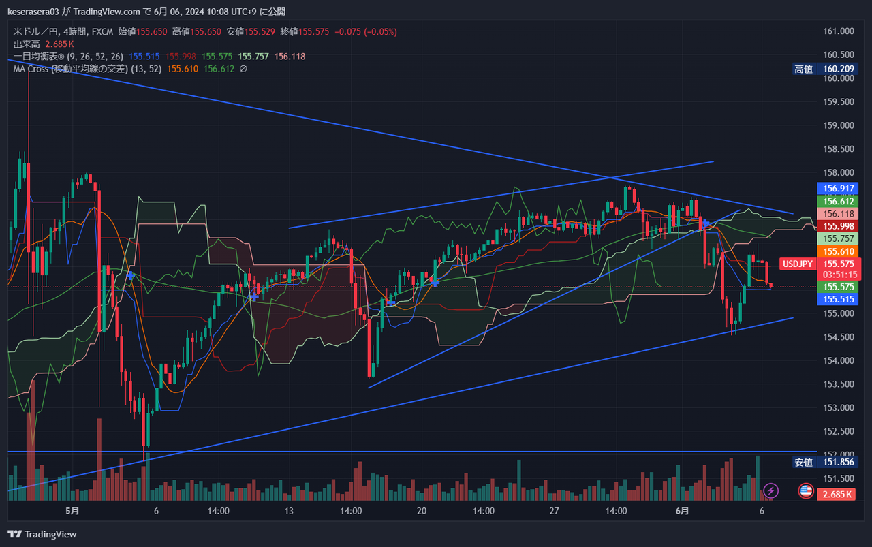The height and width of the screenshot is (547, 872).
Task: Click the blue 156.917 axis price tag
Action: click(x=838, y=189)
